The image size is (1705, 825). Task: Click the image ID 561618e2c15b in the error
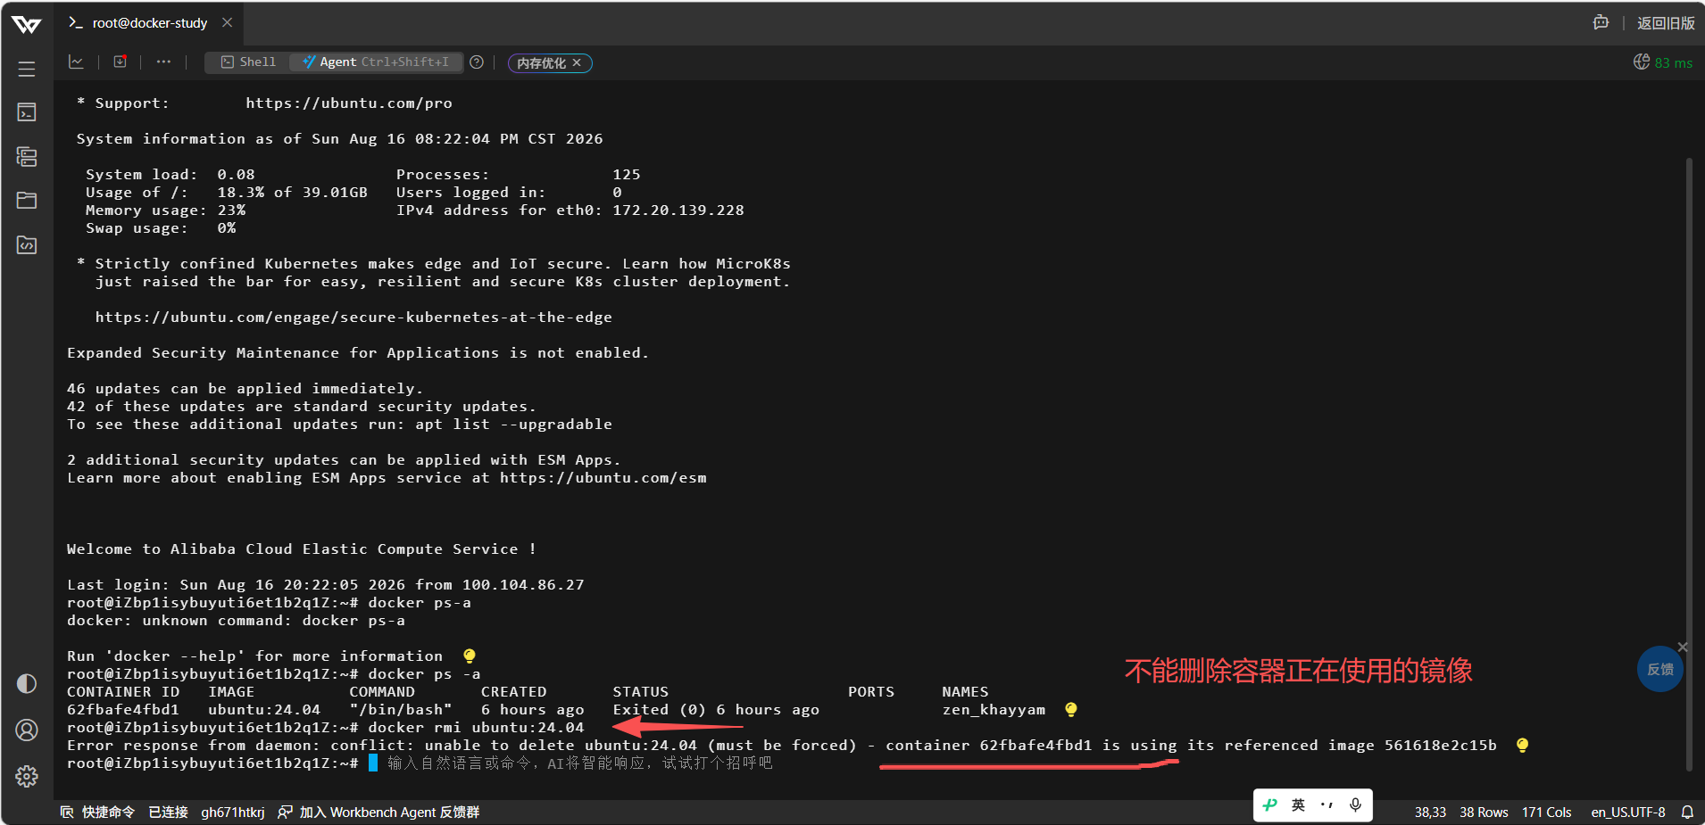click(1441, 746)
